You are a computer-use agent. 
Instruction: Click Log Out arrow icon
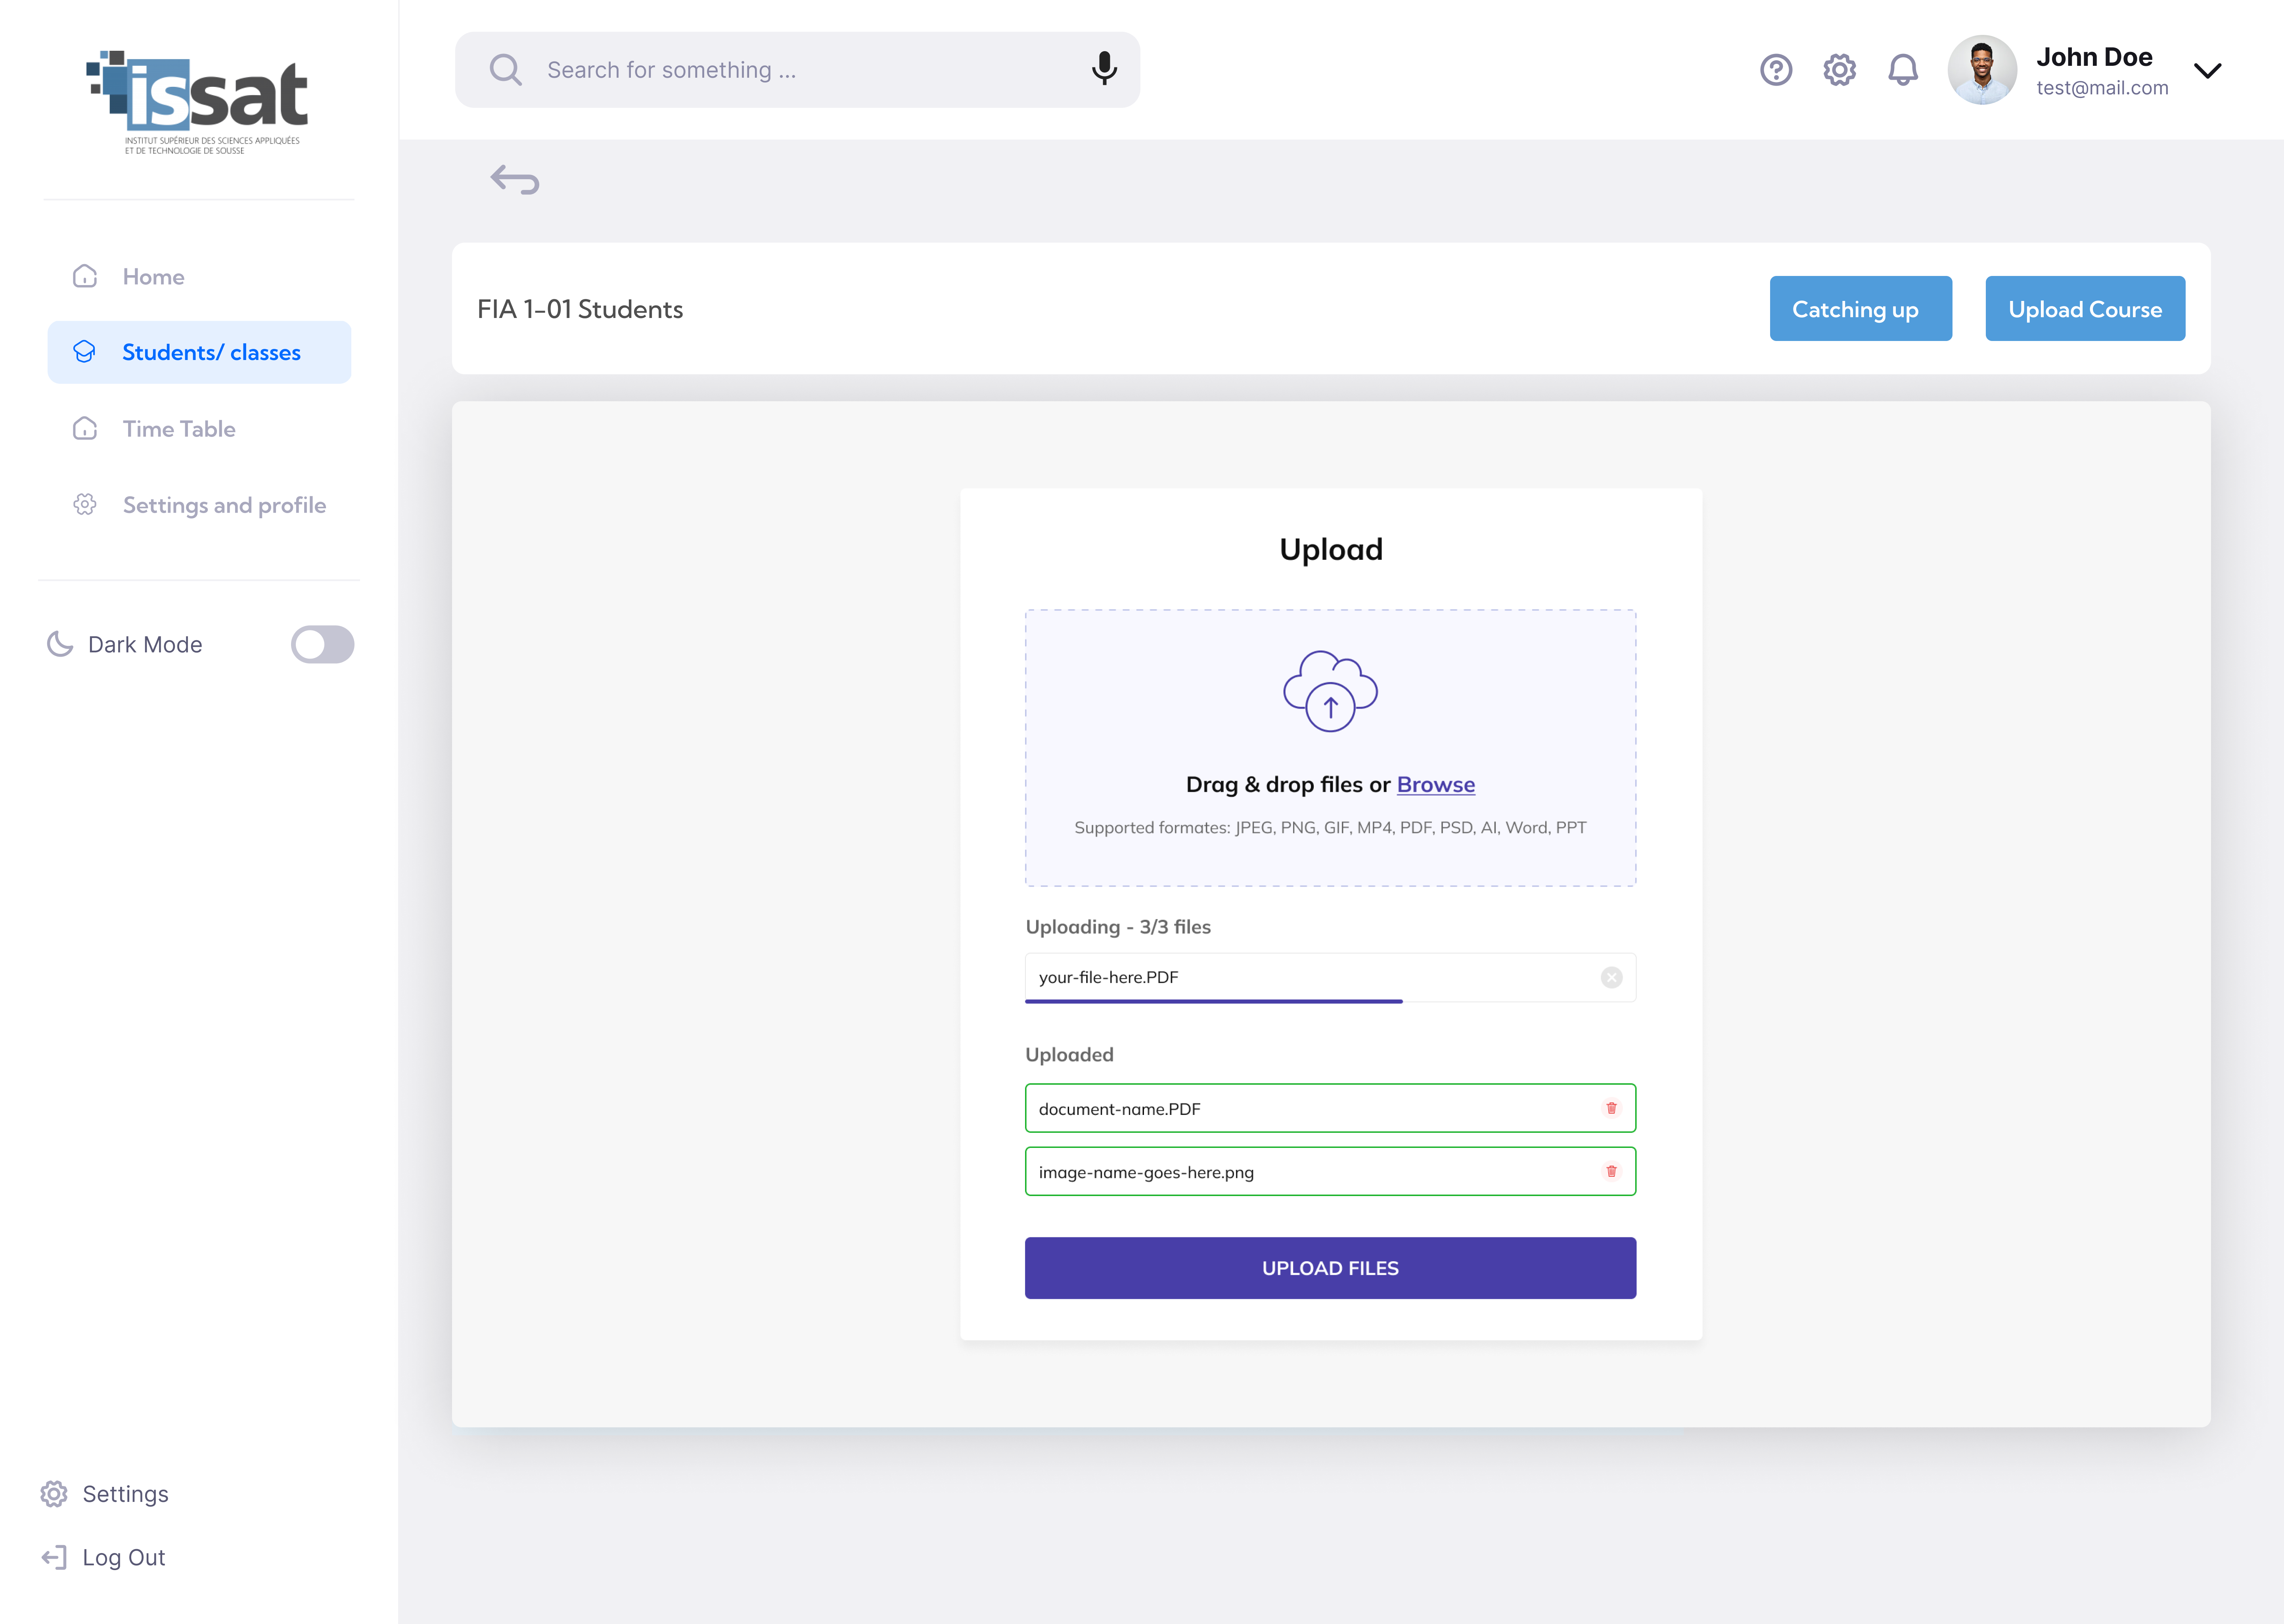tap(54, 1557)
